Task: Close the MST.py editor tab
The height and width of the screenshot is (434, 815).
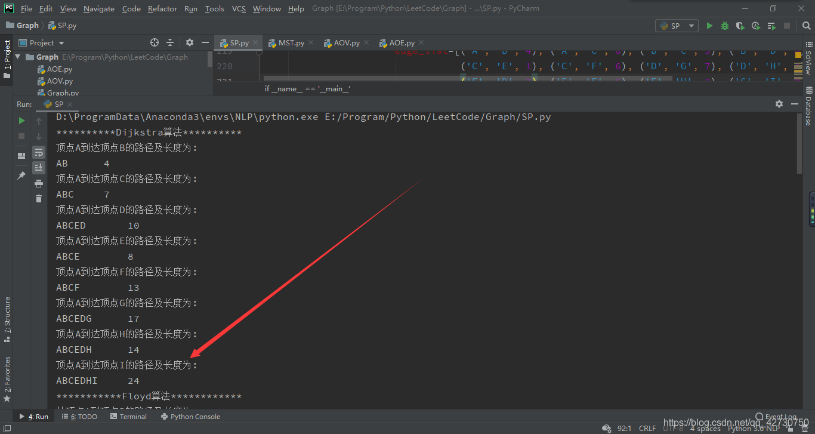Action: pos(311,43)
